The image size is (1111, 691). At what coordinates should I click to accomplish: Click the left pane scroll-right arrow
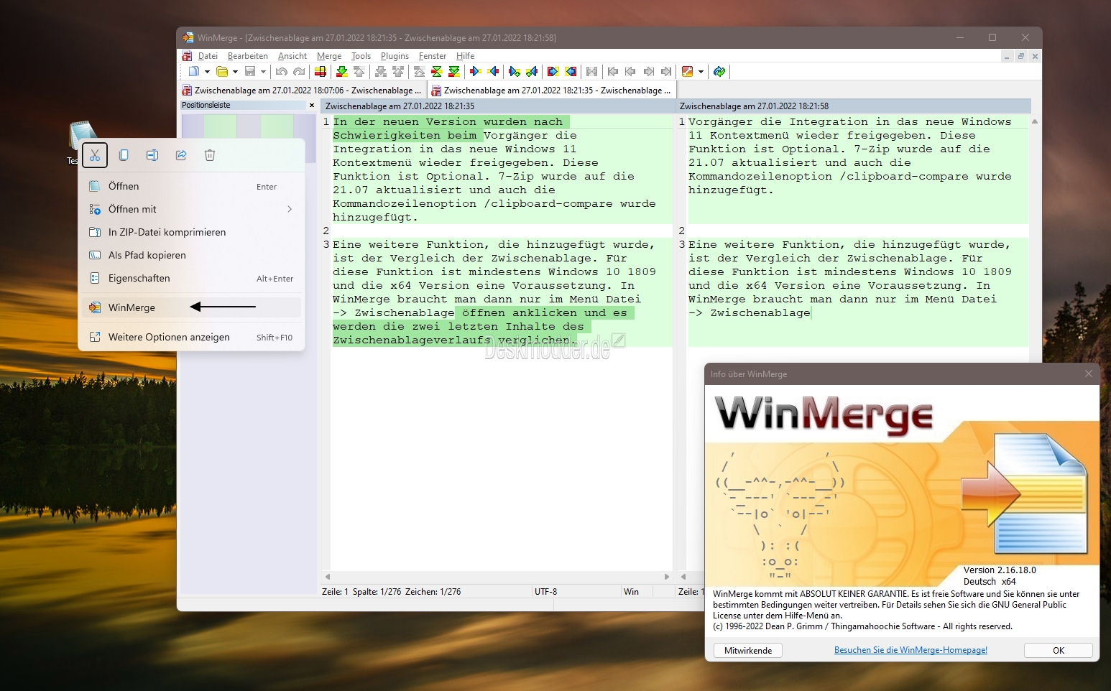[x=667, y=577]
